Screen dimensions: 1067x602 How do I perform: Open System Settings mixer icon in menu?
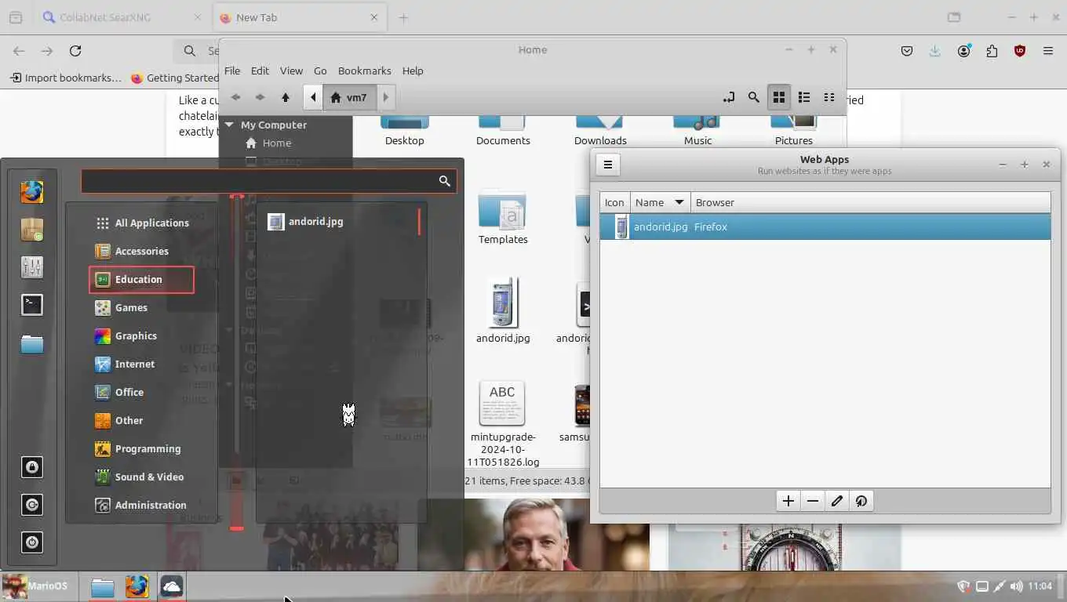(32, 267)
